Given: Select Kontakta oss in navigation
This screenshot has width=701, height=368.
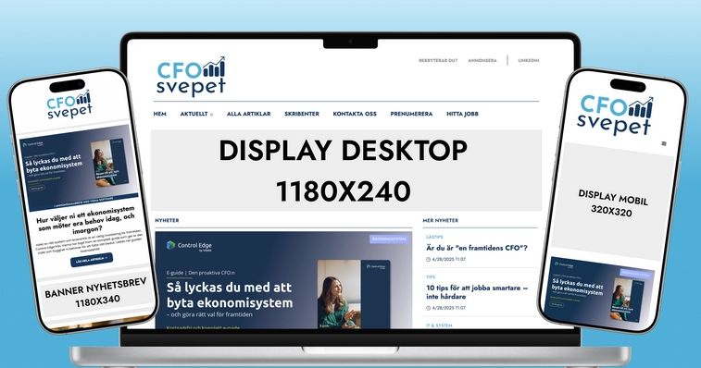Looking at the screenshot, I should (355, 114).
